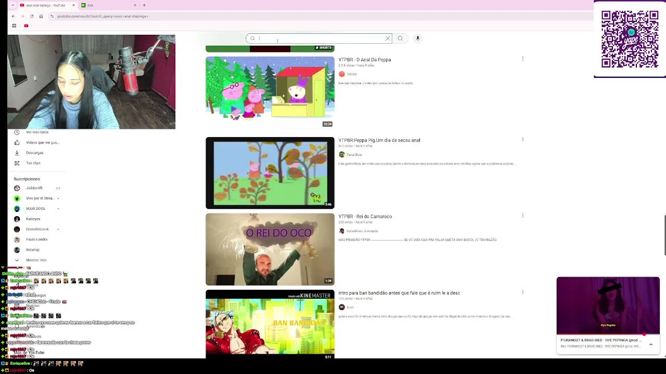Reload the page with the refresh icon
Viewport: 666px width, 374px height.
click(x=32, y=16)
